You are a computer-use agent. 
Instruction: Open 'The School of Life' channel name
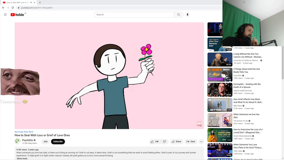pyautogui.click(x=241, y=121)
